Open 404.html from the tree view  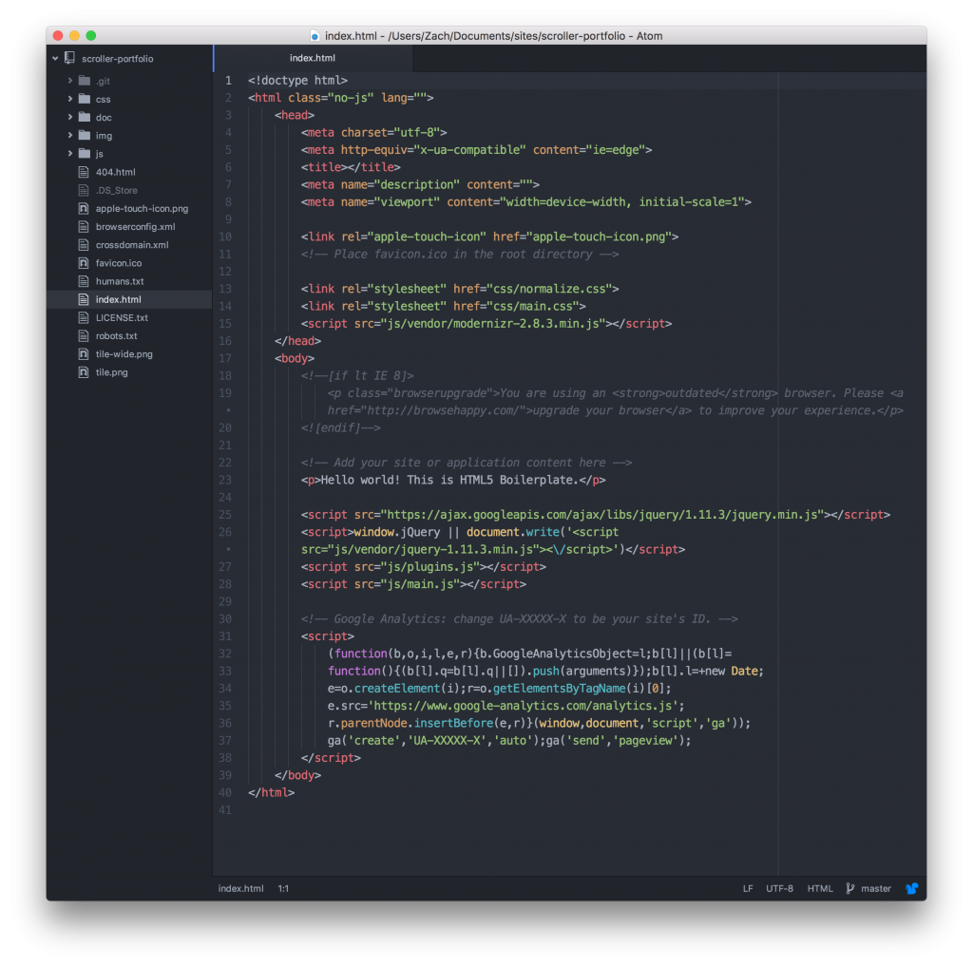pyautogui.click(x=115, y=172)
